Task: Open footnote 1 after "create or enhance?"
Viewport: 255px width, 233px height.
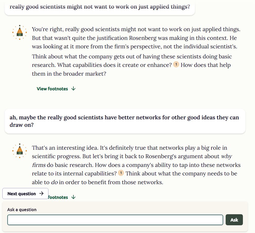Action: (x=176, y=65)
